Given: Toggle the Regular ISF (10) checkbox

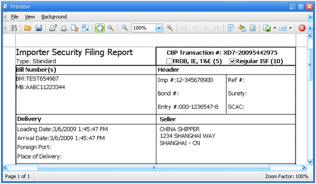Looking at the screenshot, I should pos(232,61).
